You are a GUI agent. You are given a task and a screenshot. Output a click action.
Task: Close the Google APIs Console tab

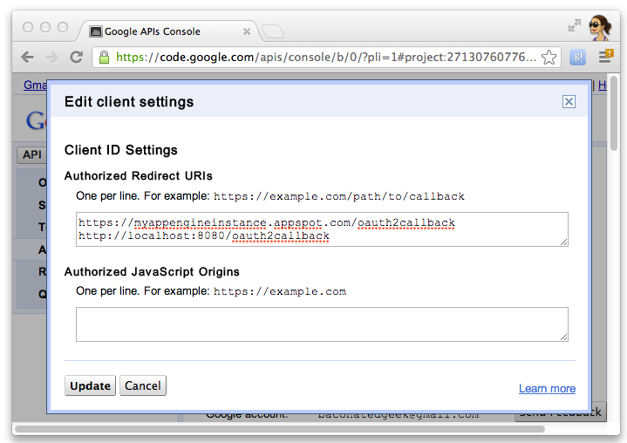click(x=246, y=31)
